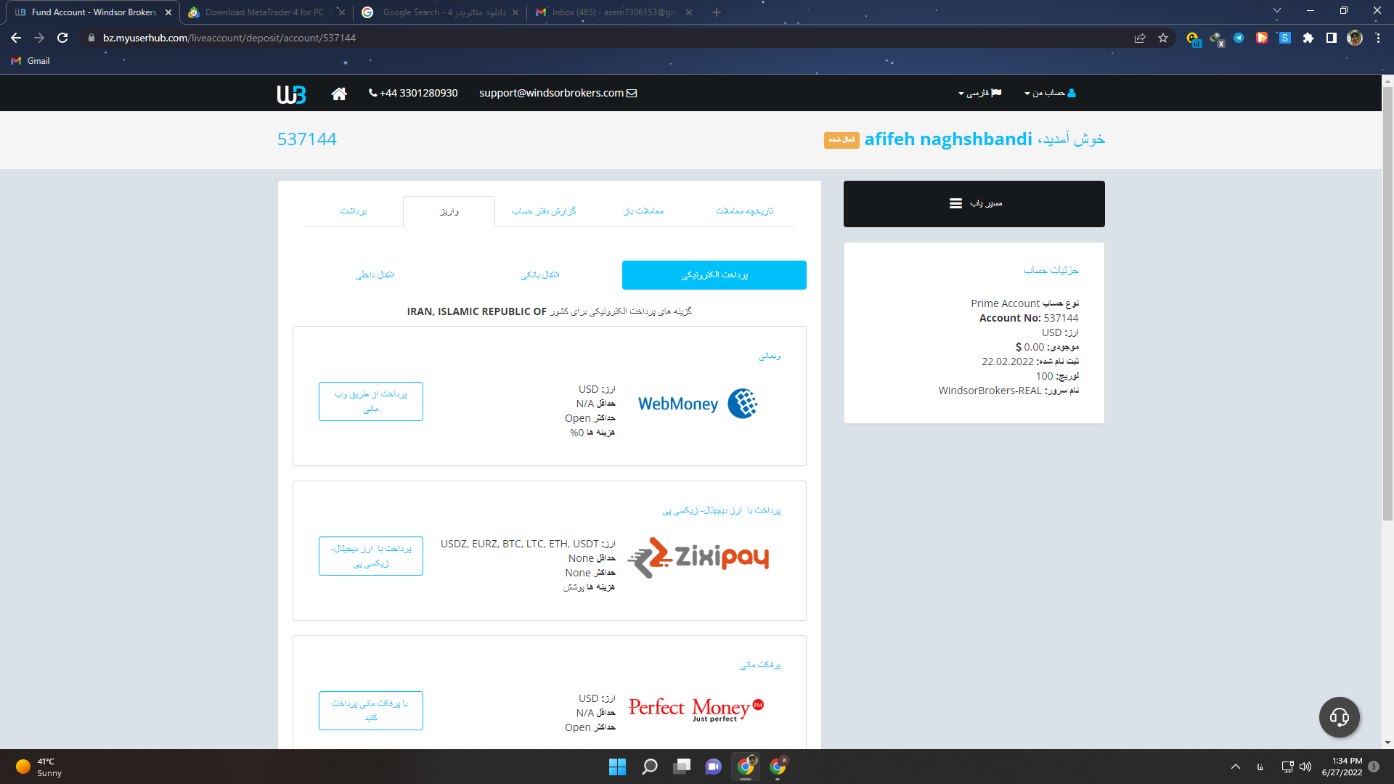Open the فارسی language dropdown
The height and width of the screenshot is (784, 1394).
tap(979, 93)
